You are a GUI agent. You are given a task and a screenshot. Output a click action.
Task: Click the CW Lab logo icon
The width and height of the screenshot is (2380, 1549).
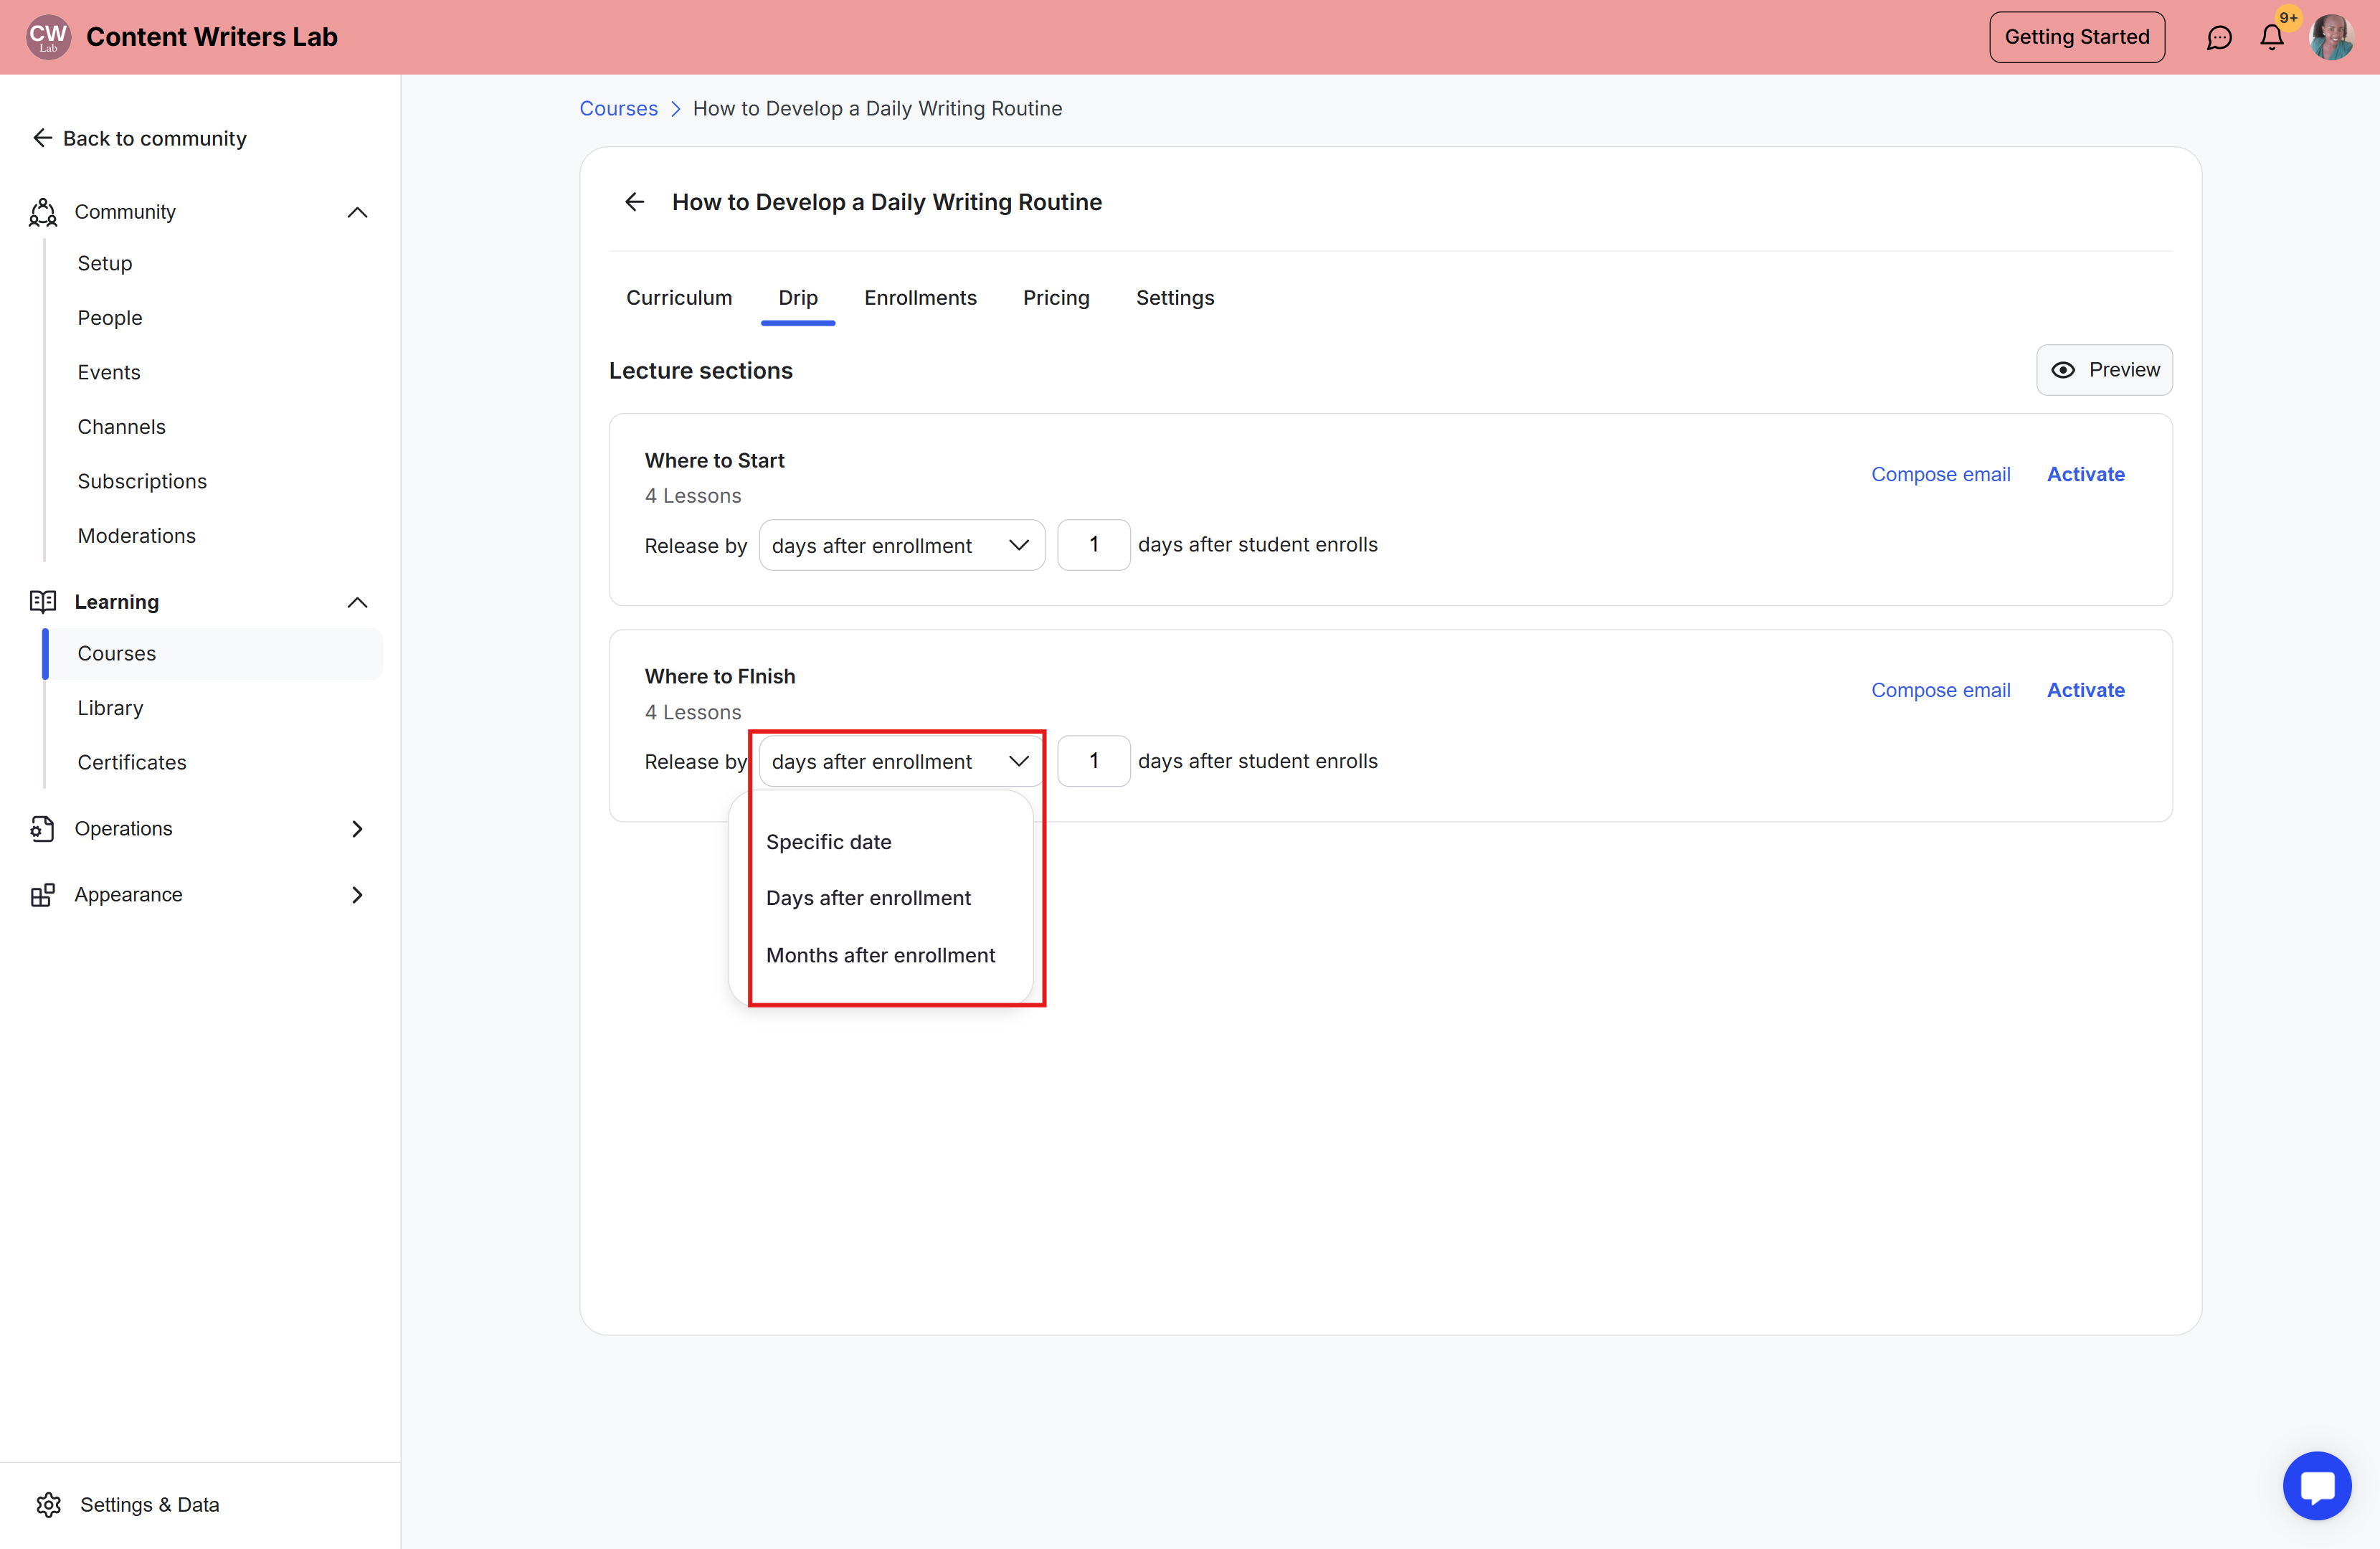pos(47,37)
